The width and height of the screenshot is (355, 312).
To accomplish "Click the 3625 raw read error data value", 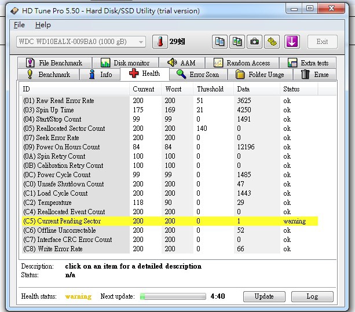I will pyautogui.click(x=244, y=101).
